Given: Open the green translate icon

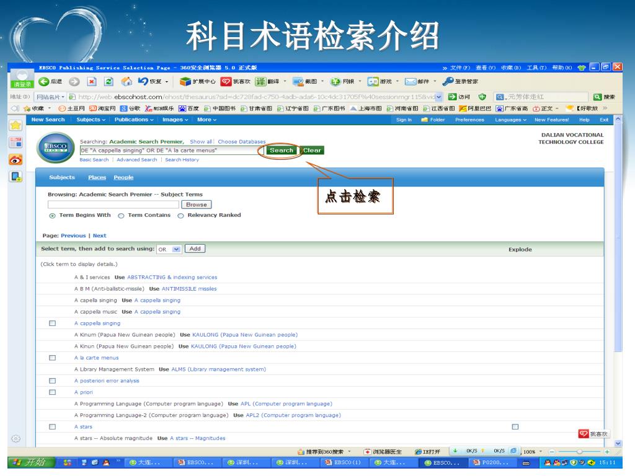Looking at the screenshot, I should (260, 82).
